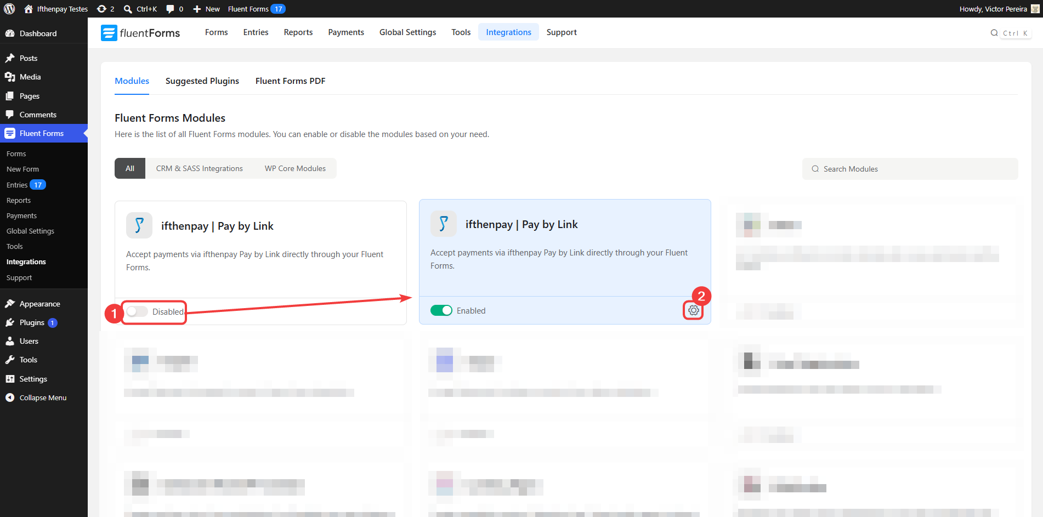
Task: Open Reports in the sidebar submenu
Action: click(x=19, y=201)
